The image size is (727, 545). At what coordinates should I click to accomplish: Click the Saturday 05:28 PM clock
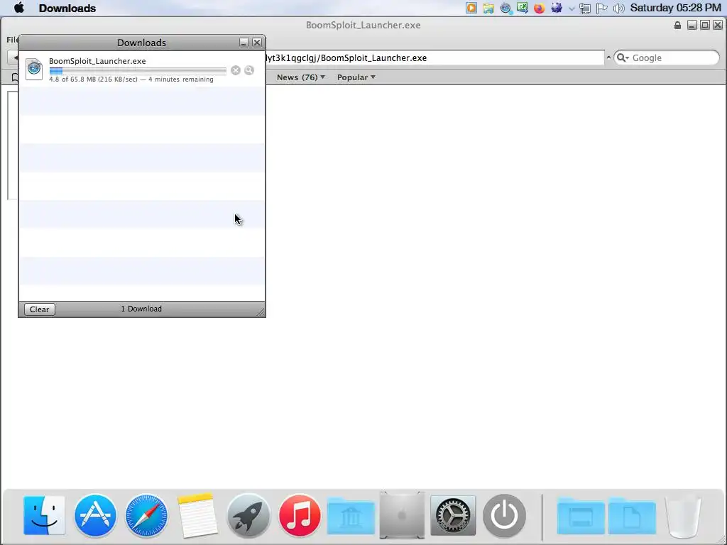676,8
